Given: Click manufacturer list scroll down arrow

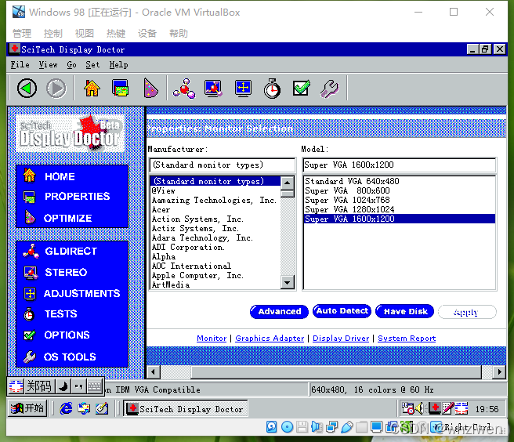Looking at the screenshot, I should pyautogui.click(x=288, y=282).
